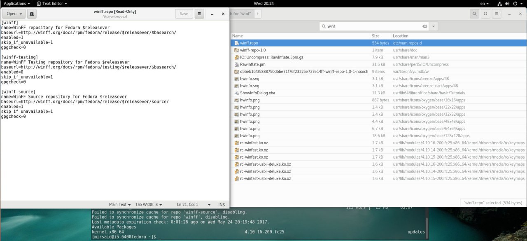This screenshot has height=241, width=527.
Task: Click the '[winff-testing]' section line in editor
Action: click(20, 57)
